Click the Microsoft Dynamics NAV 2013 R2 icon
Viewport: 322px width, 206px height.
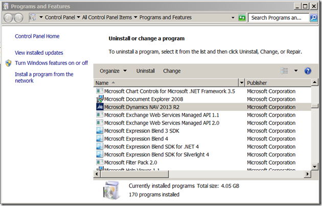pos(100,107)
